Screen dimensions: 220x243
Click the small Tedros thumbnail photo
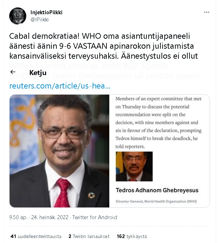pyautogui.click(x=134, y=166)
